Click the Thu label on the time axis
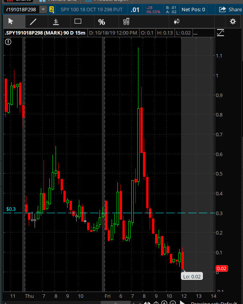Viewport: 243px width, 304px height. pyautogui.click(x=29, y=296)
